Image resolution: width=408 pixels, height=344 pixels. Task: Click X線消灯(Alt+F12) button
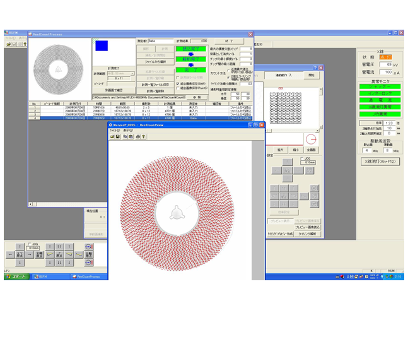pos(380,162)
